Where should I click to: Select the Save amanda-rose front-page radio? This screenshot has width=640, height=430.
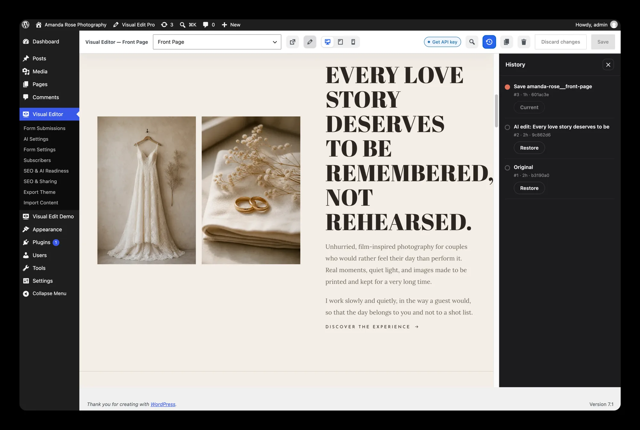pos(507,87)
